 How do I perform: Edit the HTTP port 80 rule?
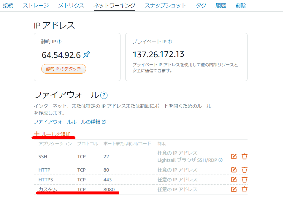click(234, 170)
